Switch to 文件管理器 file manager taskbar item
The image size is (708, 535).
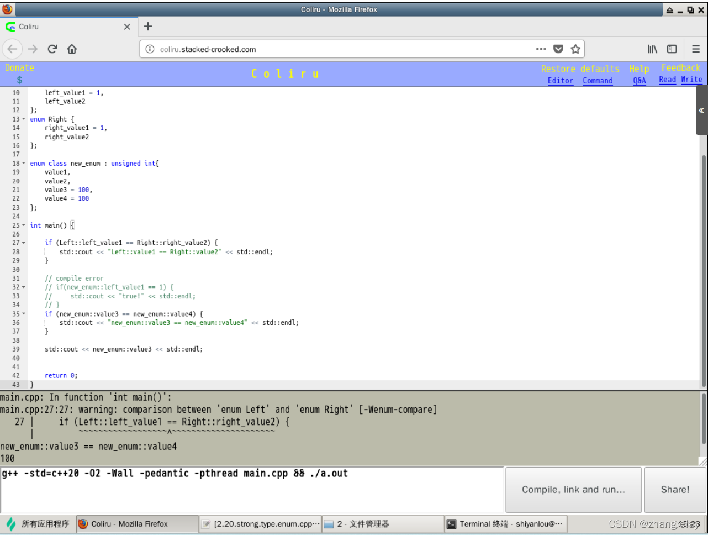tap(383, 524)
